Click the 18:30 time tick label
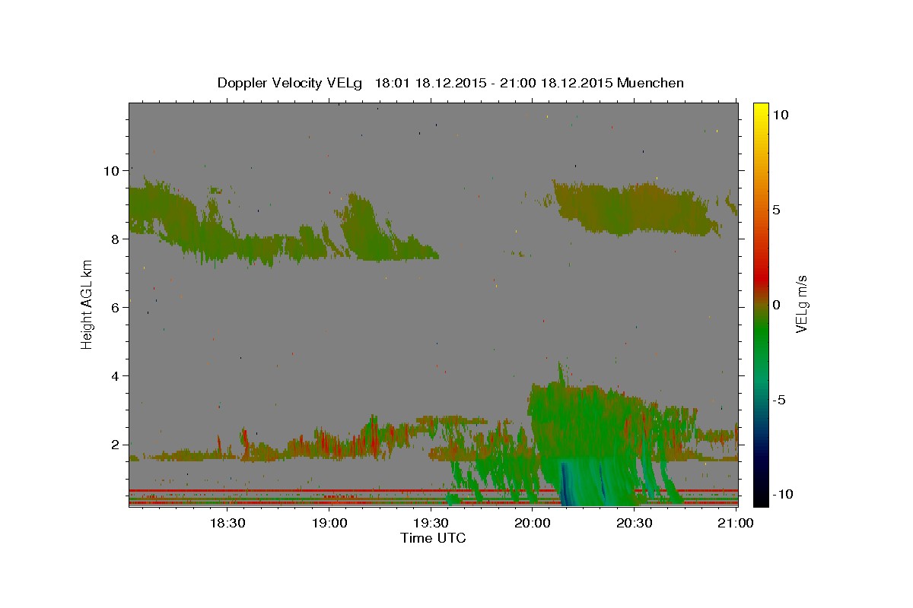The width and height of the screenshot is (913, 608). 227,523
